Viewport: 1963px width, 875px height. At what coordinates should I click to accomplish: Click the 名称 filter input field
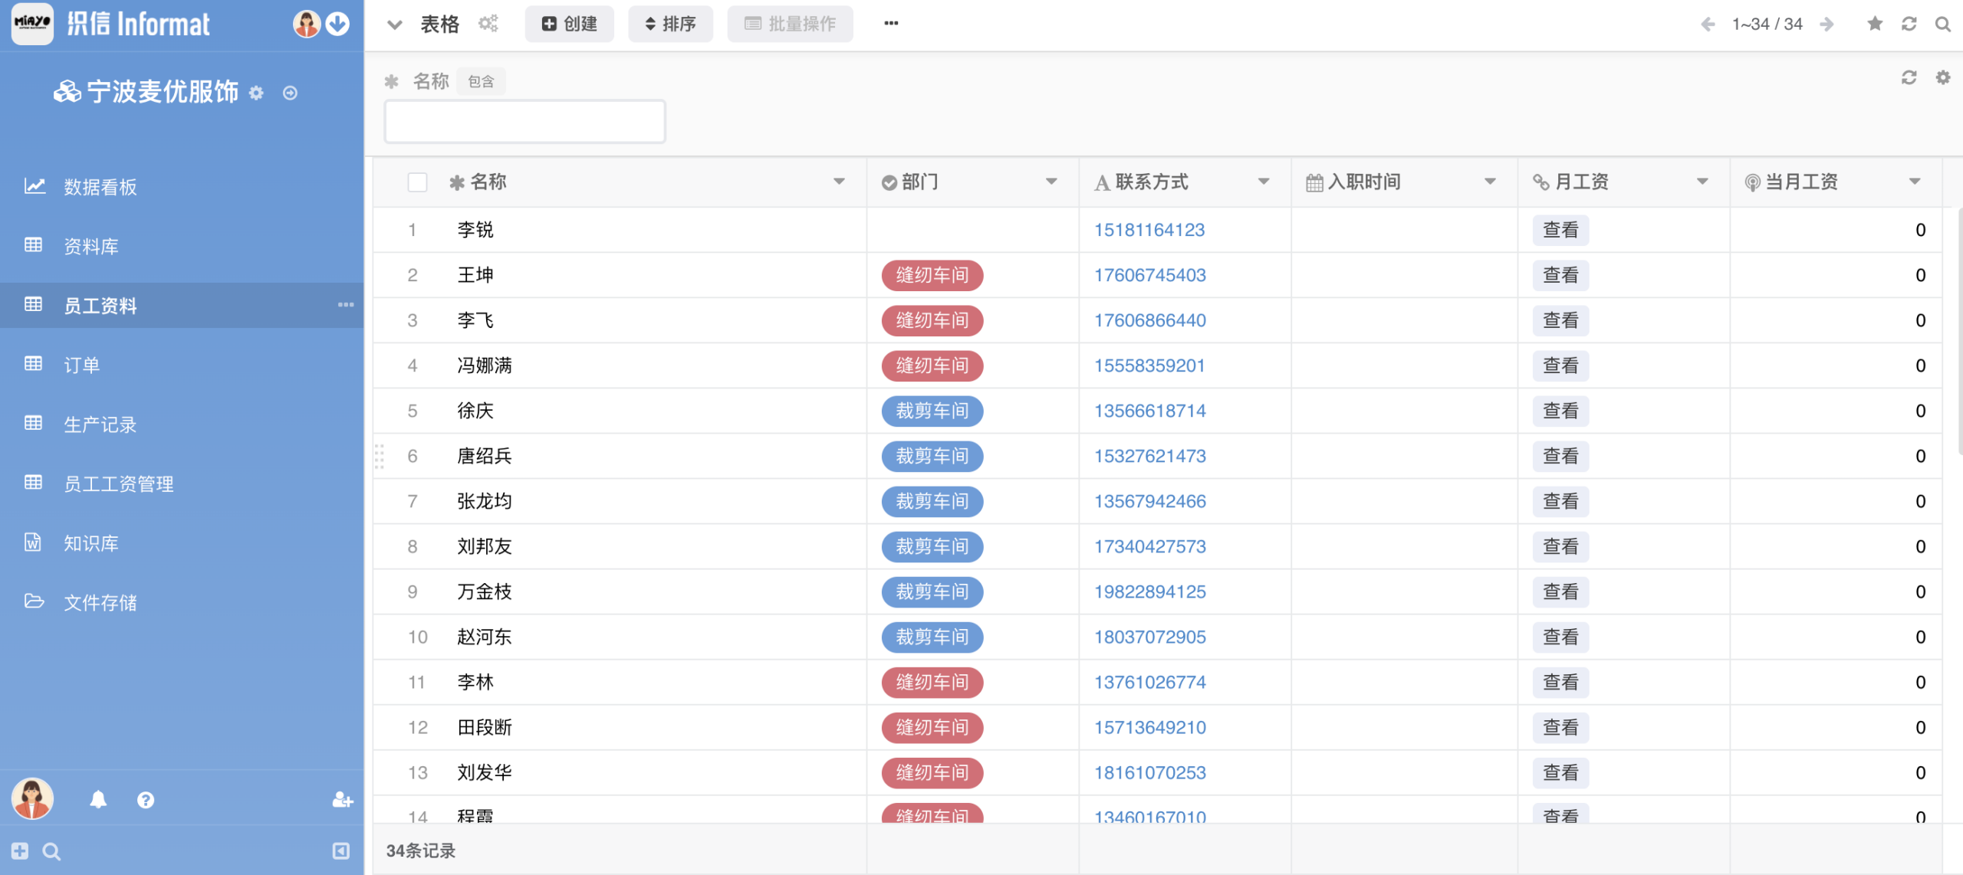click(524, 122)
